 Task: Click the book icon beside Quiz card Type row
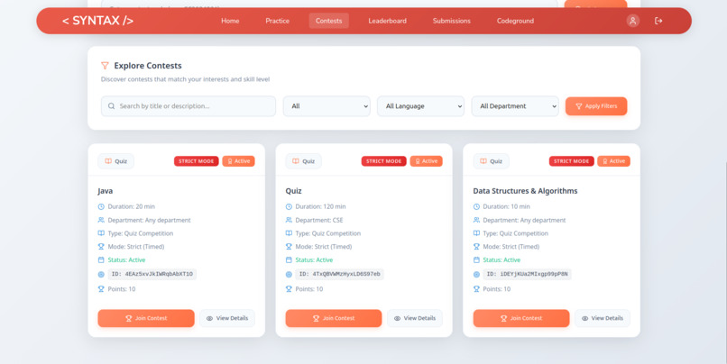tap(289, 233)
